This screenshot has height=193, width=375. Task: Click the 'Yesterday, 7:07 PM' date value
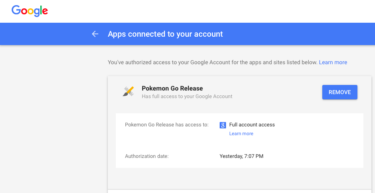click(241, 156)
